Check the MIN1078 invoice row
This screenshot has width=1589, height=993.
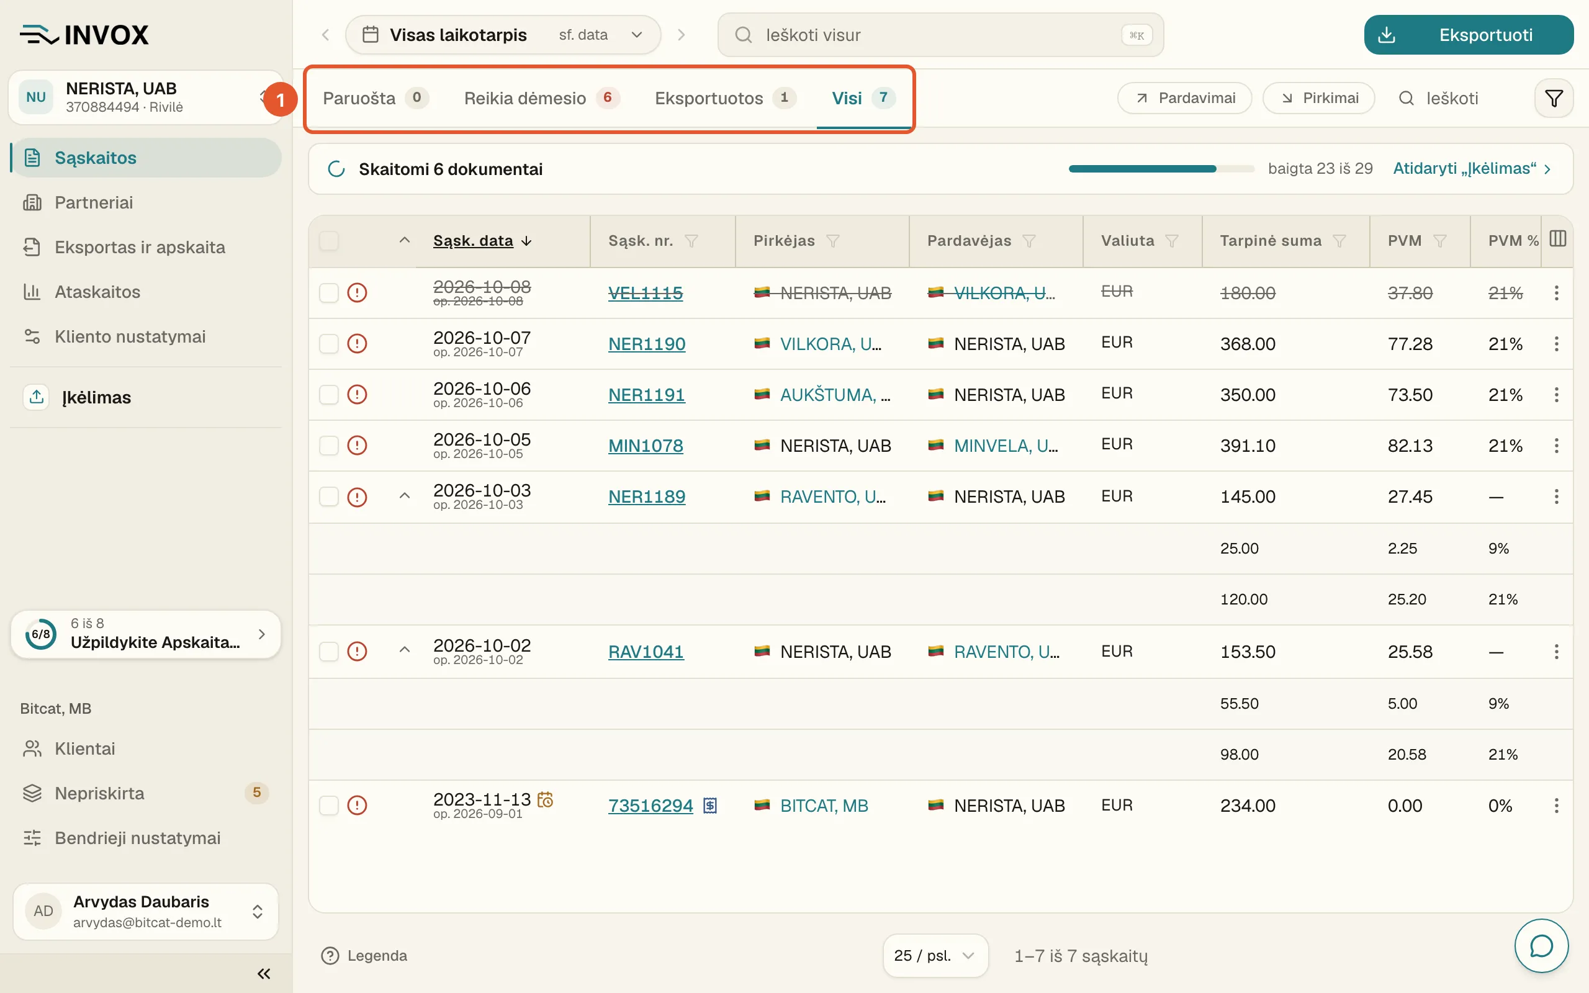coord(329,445)
